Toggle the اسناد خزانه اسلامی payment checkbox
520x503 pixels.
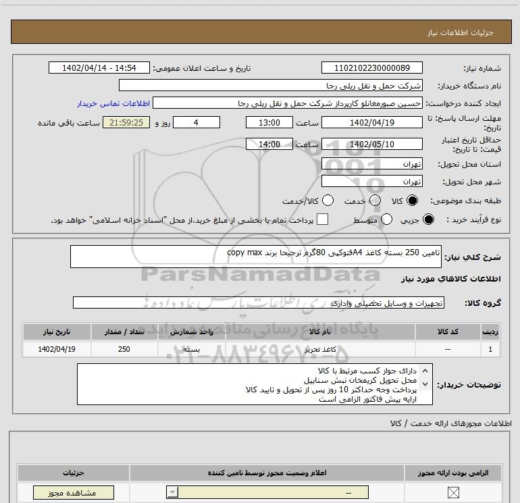[322, 219]
